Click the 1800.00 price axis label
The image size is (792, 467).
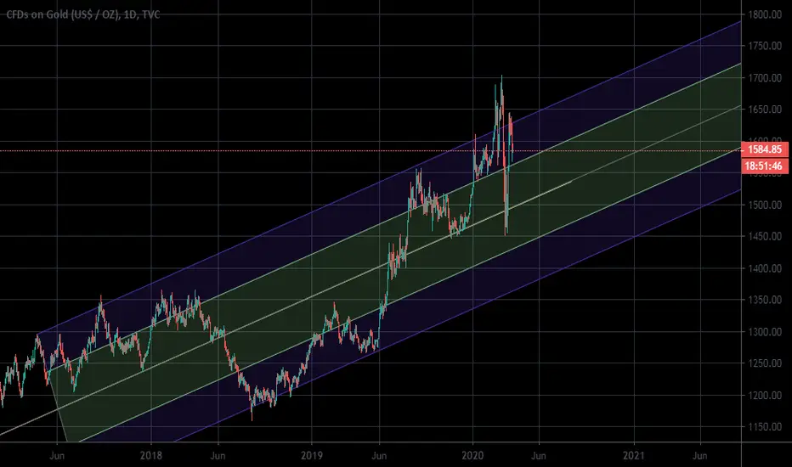[x=764, y=14]
